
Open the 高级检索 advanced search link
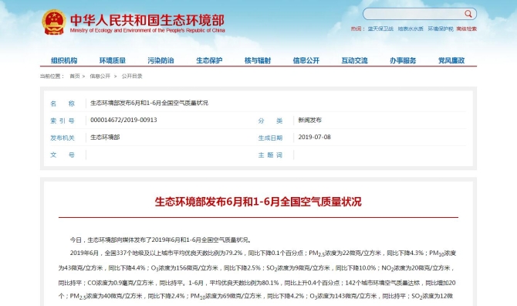click(x=466, y=29)
